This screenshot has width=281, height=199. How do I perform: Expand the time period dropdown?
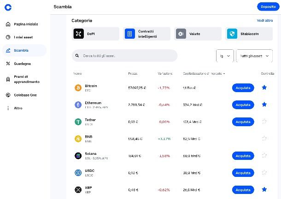point(225,56)
